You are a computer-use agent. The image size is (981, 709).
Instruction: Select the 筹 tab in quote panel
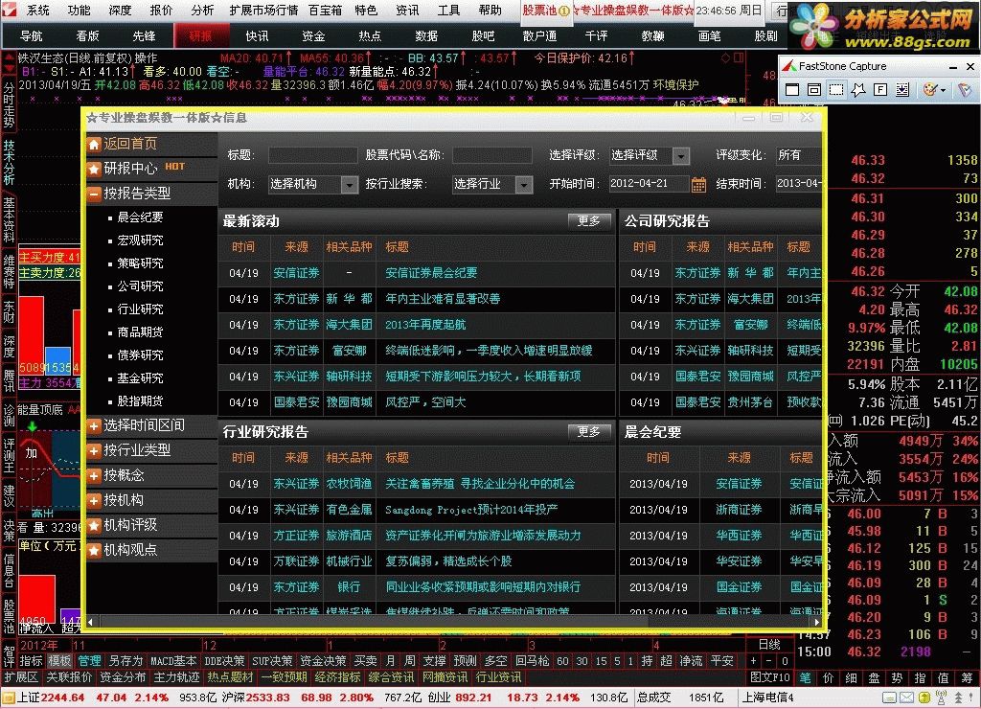tap(968, 677)
